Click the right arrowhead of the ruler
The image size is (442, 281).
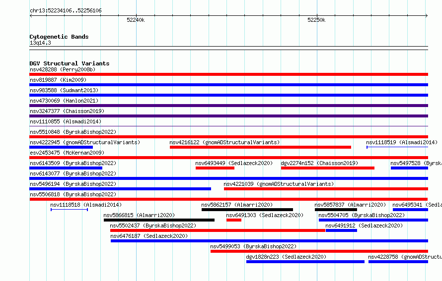click(x=427, y=16)
